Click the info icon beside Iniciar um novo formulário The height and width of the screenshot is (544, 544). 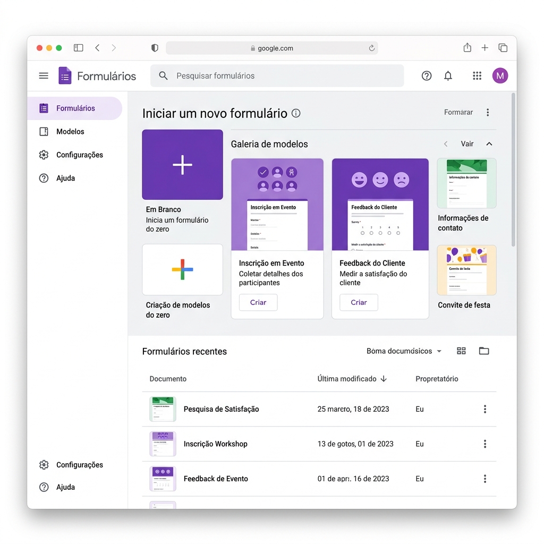pos(296,113)
